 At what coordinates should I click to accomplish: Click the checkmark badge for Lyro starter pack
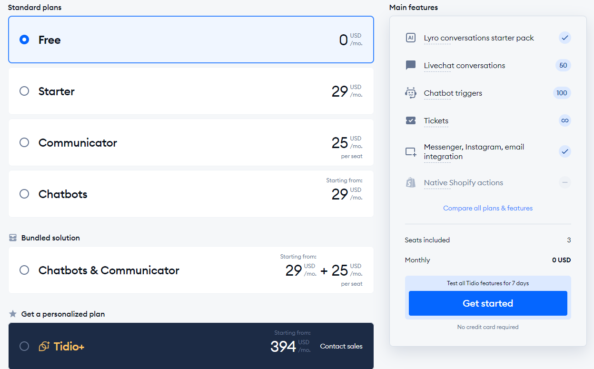point(564,38)
